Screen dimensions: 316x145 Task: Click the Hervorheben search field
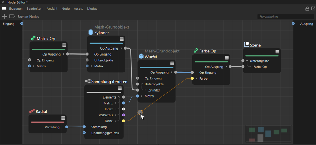coord(282,17)
